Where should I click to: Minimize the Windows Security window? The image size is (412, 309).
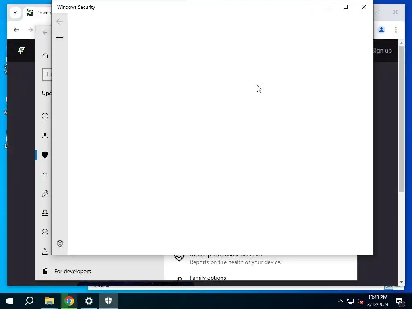[x=327, y=7]
